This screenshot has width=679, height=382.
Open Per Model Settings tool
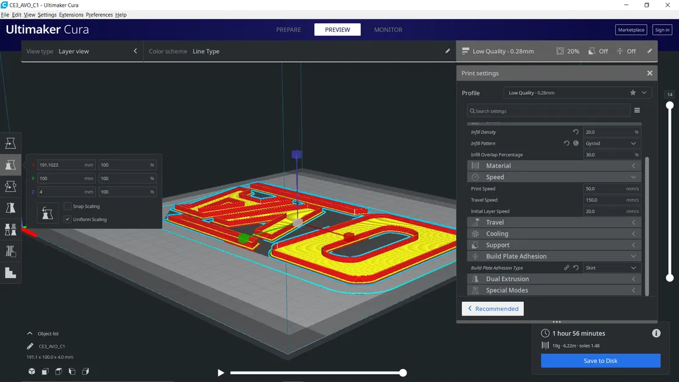tap(10, 230)
